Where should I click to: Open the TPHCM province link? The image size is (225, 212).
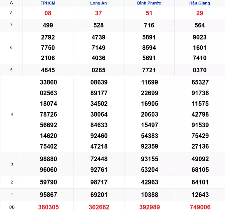coord(48,3)
